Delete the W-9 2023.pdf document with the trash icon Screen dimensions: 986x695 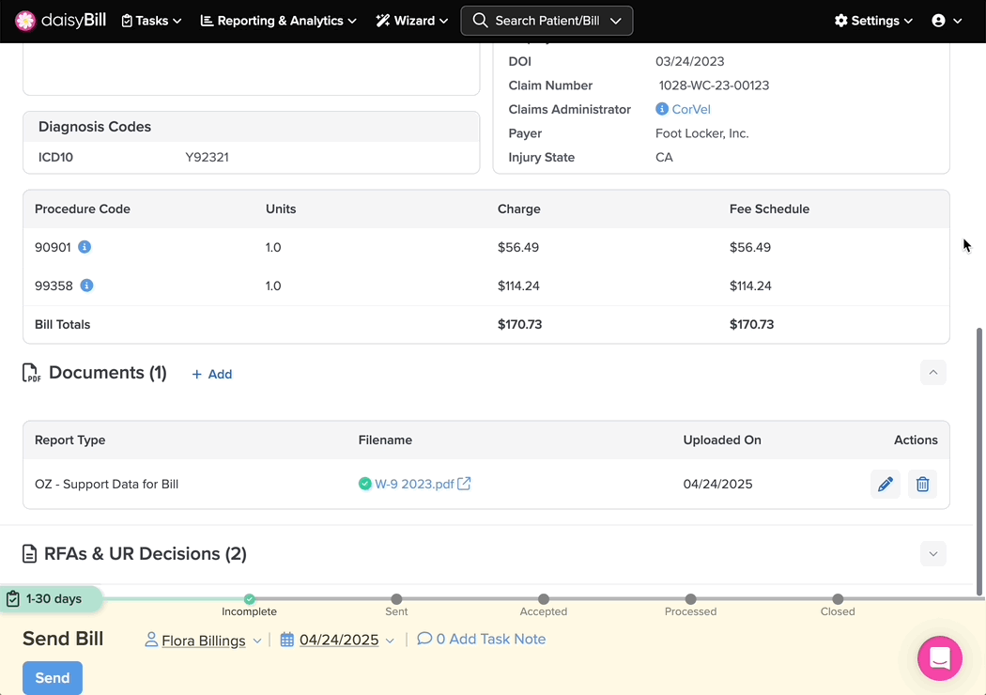(922, 485)
